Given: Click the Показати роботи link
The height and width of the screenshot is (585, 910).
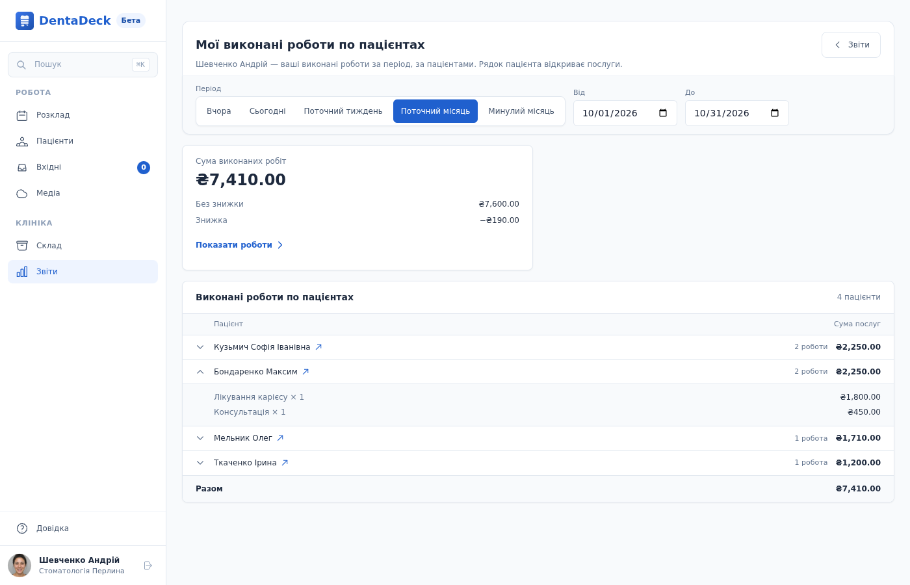Looking at the screenshot, I should click(240, 245).
